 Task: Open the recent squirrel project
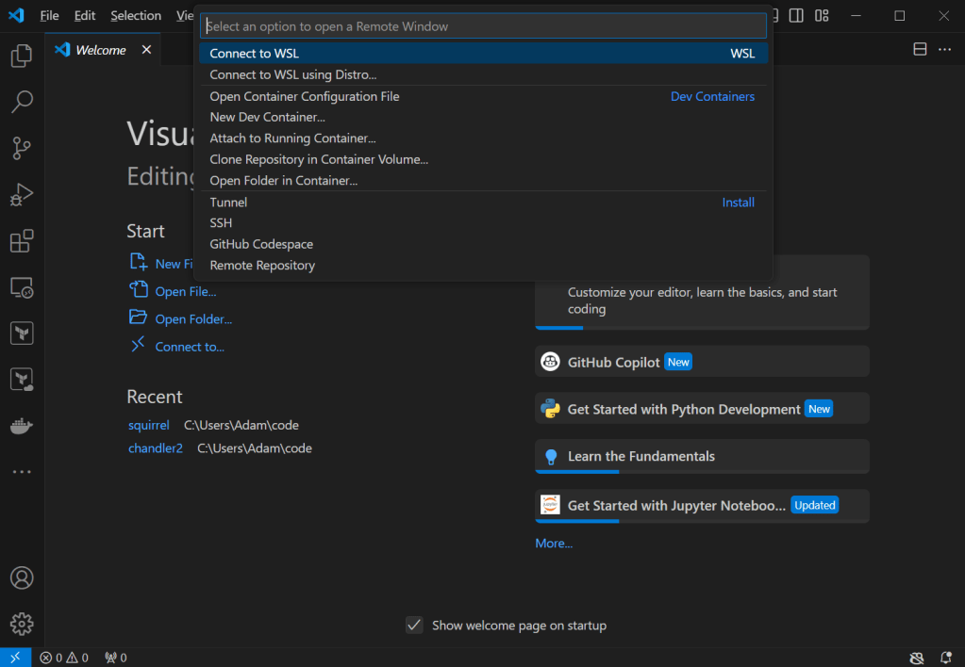point(149,425)
